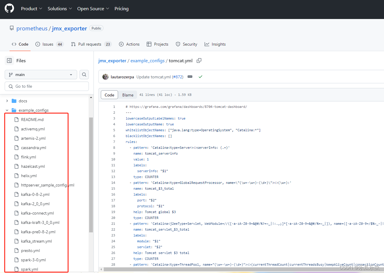This screenshot has width=384, height=273.
Task: Open kafka-connect.yml in file tree
Action: coord(37,213)
